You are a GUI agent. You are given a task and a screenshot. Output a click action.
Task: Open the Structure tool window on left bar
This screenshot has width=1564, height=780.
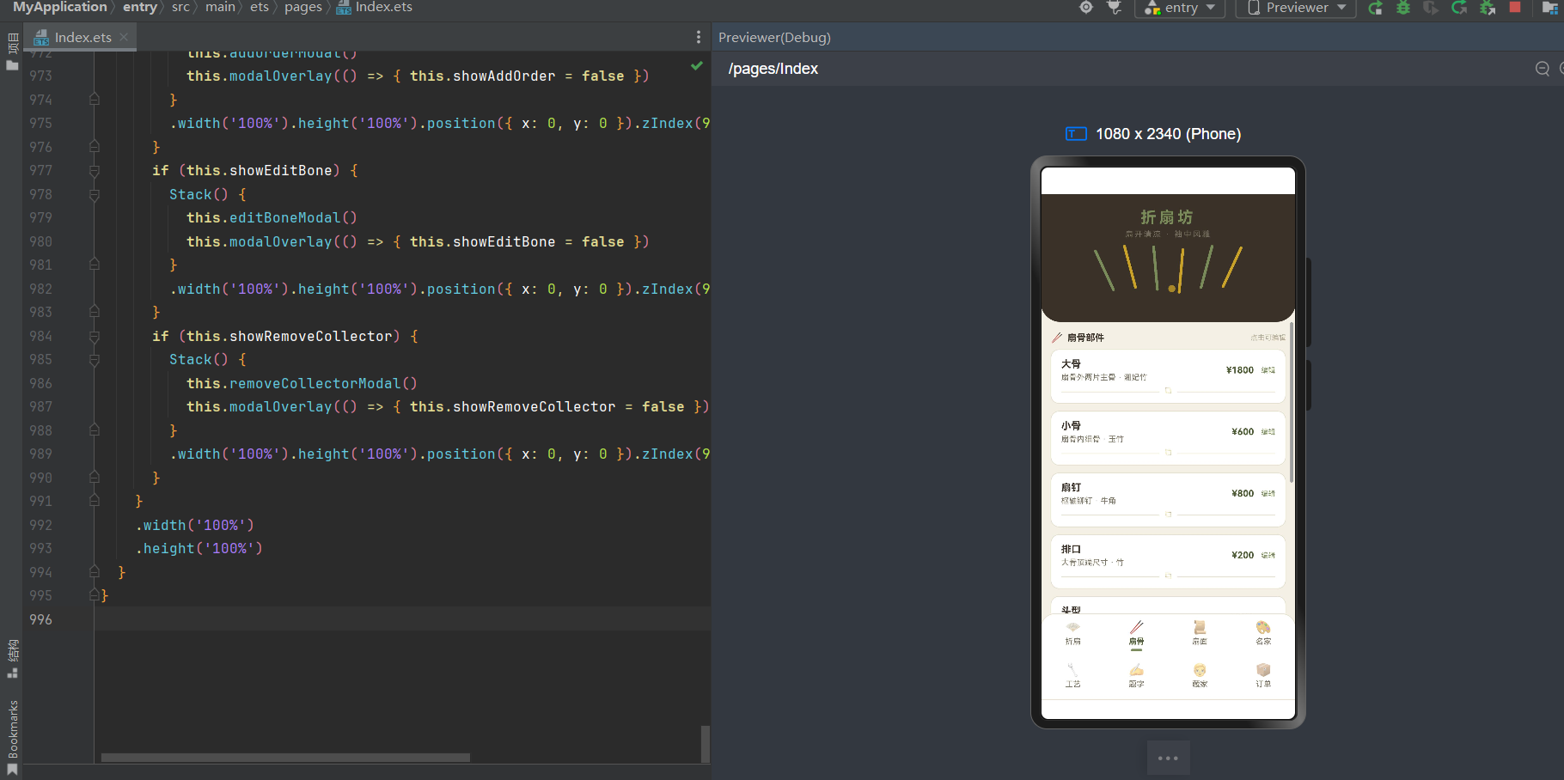[12, 659]
